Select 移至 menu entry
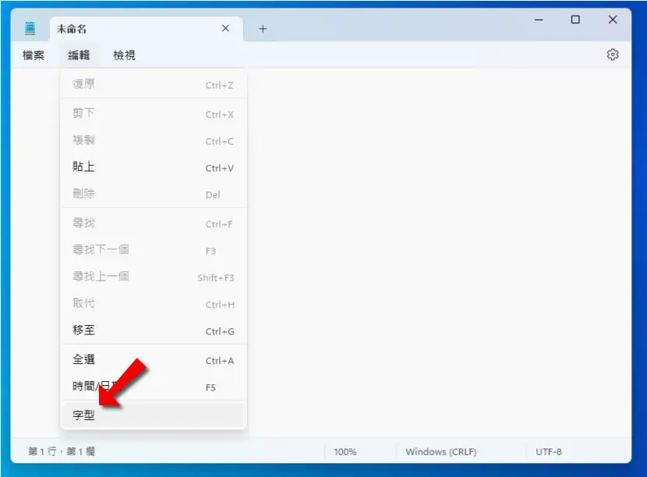 coord(154,330)
